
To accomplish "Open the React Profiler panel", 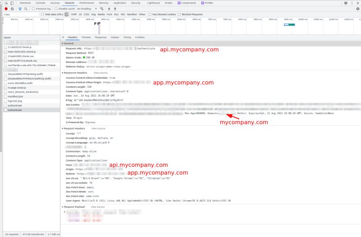I will coord(207,3).
